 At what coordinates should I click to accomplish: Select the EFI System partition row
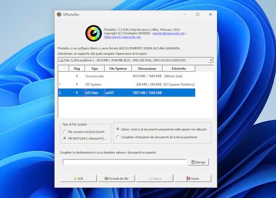tap(127, 84)
